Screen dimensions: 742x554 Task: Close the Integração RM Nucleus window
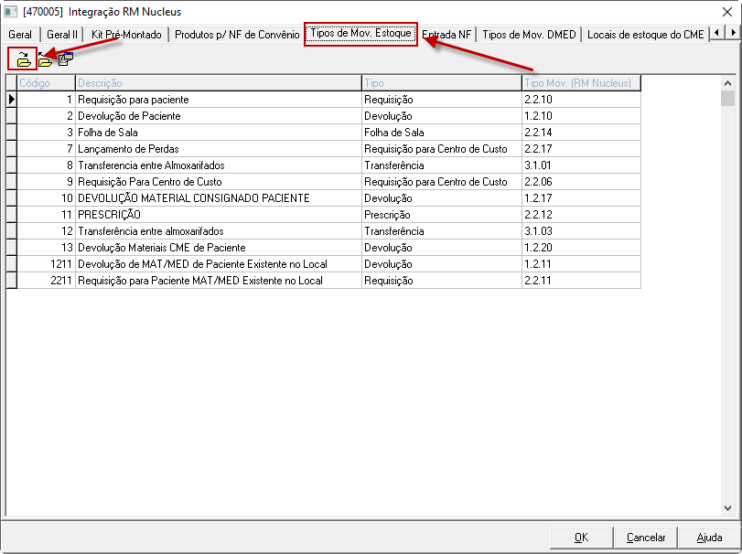click(727, 12)
